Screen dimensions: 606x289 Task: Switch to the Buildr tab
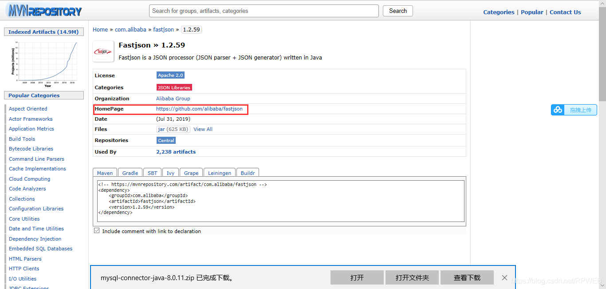pos(248,173)
